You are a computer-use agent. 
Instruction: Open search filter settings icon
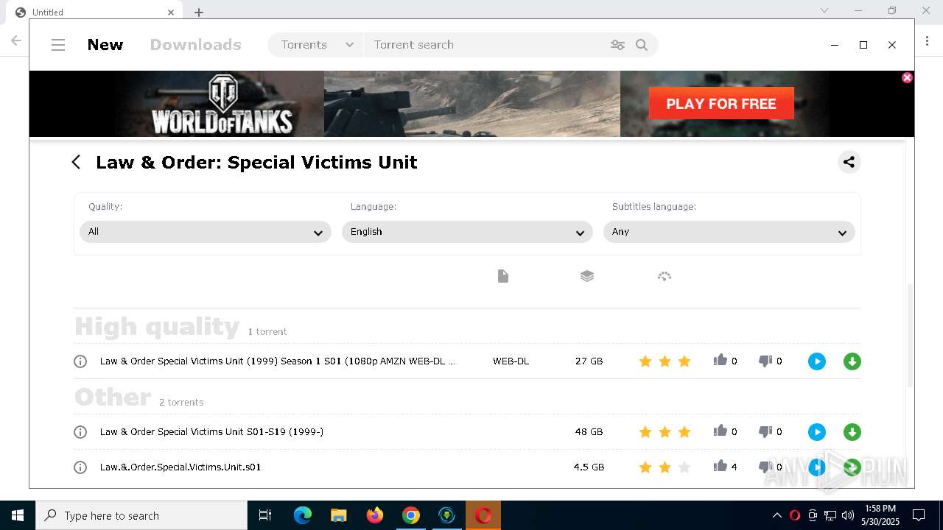point(617,45)
